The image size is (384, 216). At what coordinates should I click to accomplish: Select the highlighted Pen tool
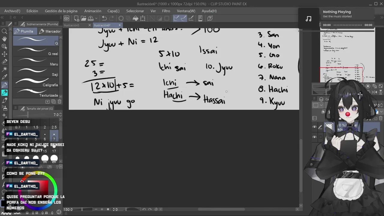click(4, 85)
